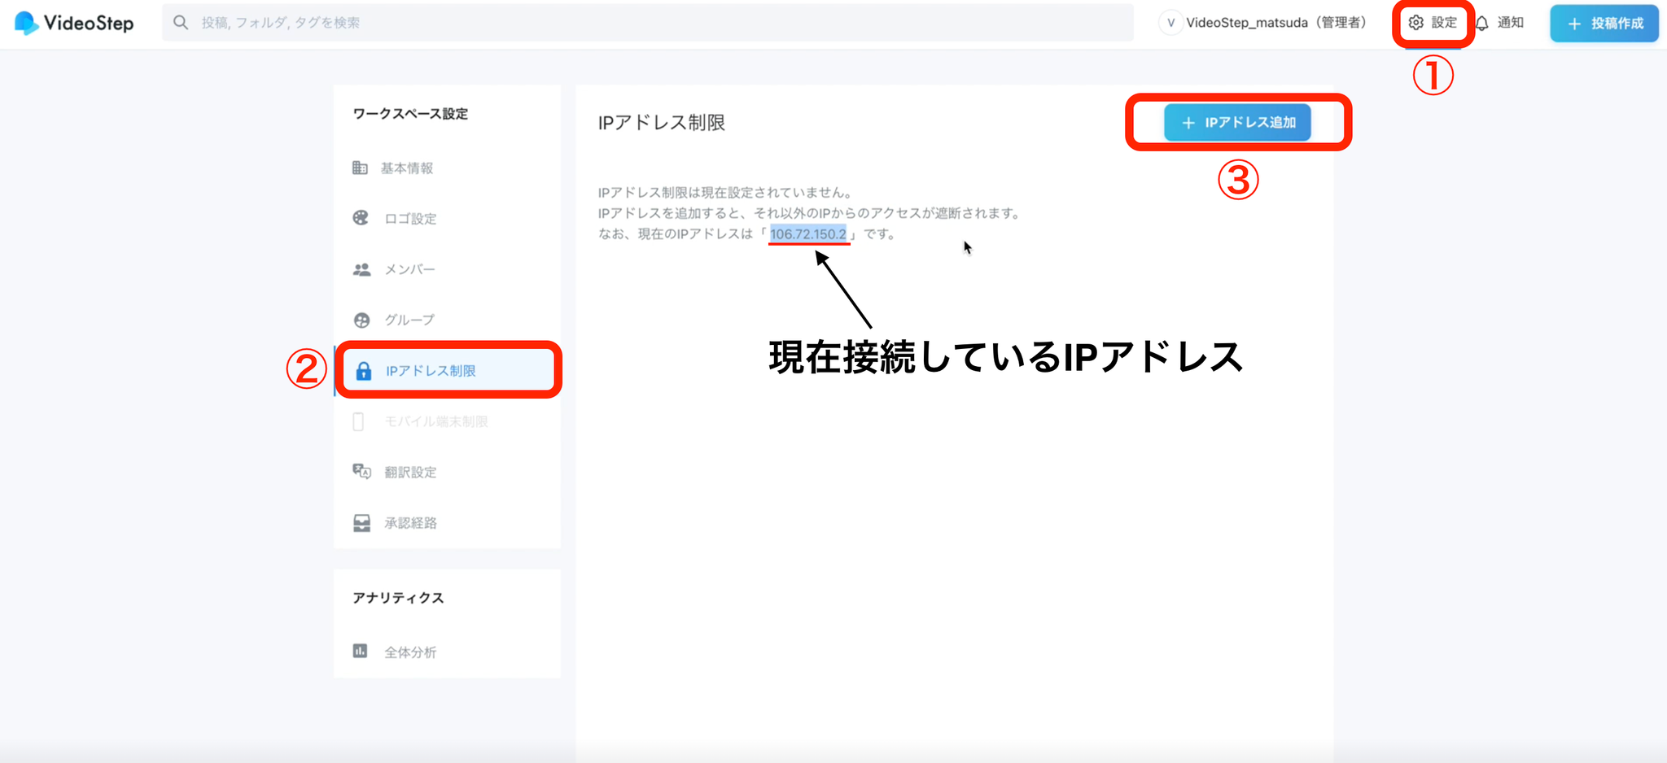Click the 承認経路 inbox icon
The image size is (1667, 763).
tap(361, 523)
